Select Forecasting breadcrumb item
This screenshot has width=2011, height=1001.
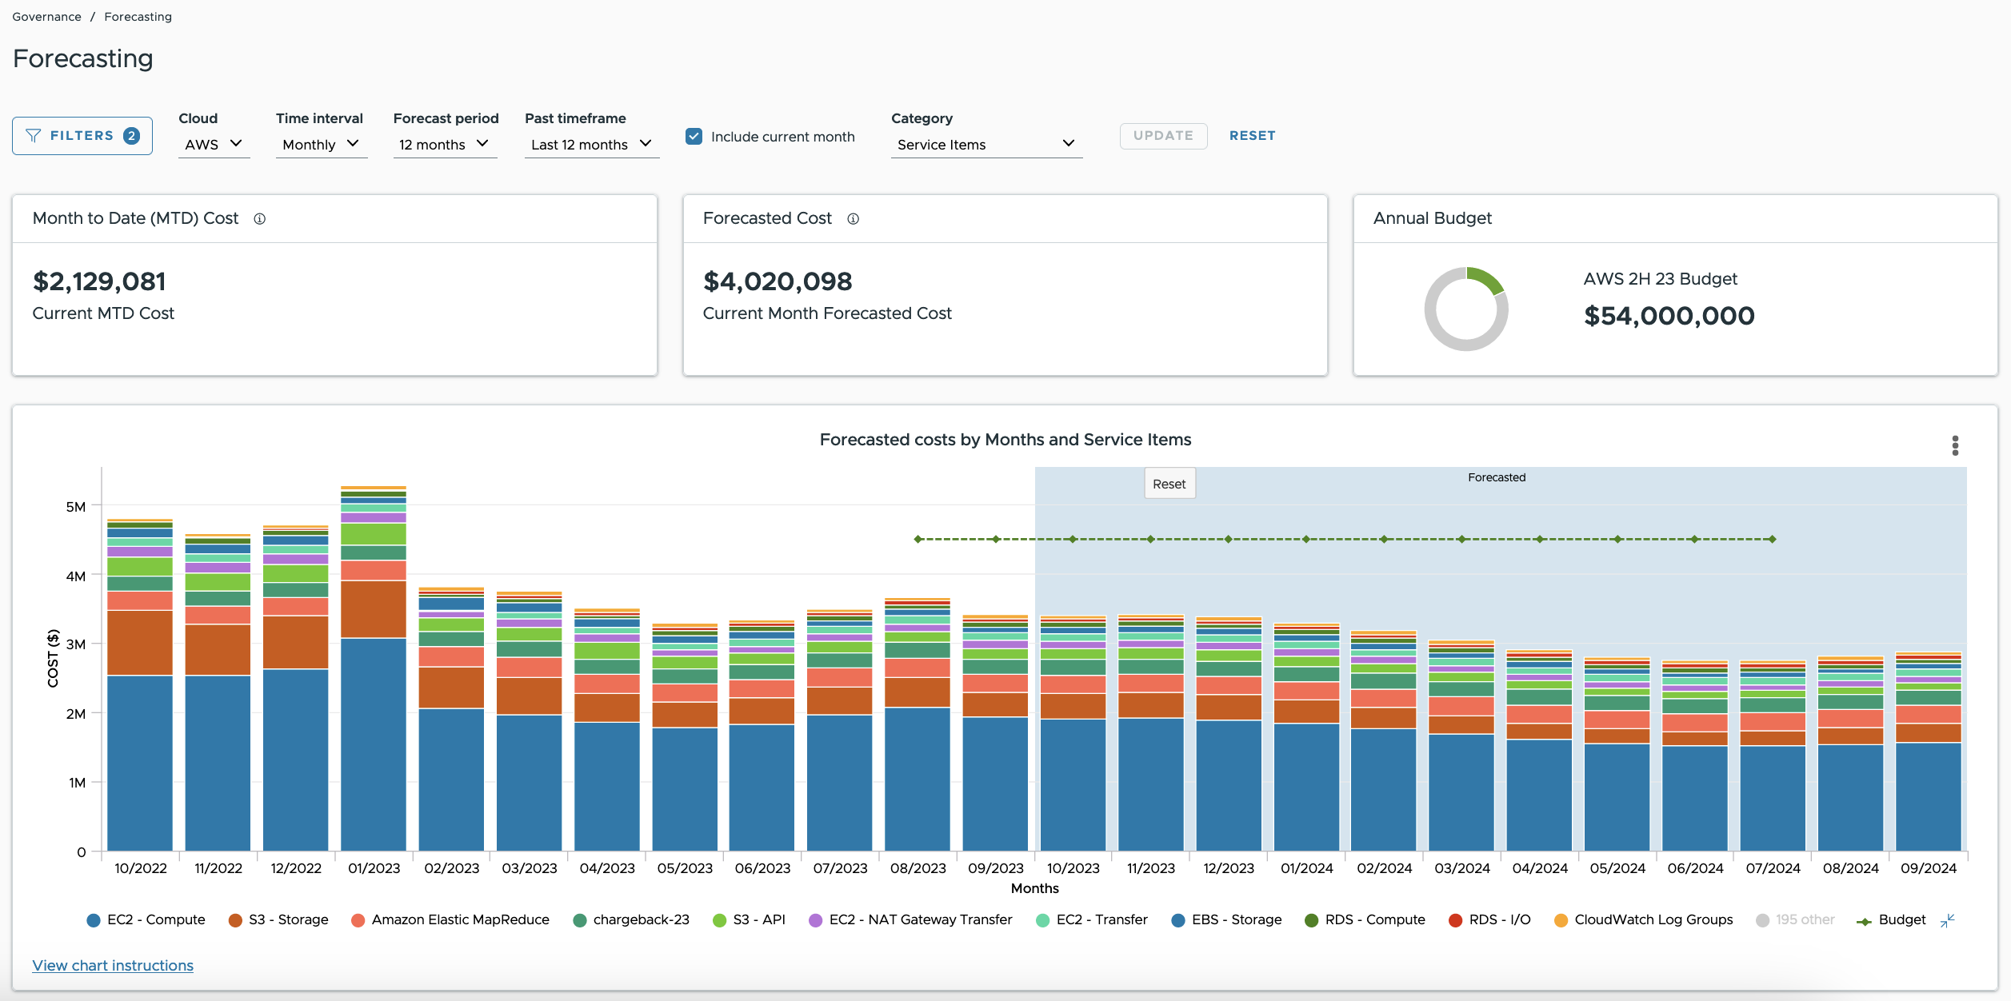click(138, 17)
